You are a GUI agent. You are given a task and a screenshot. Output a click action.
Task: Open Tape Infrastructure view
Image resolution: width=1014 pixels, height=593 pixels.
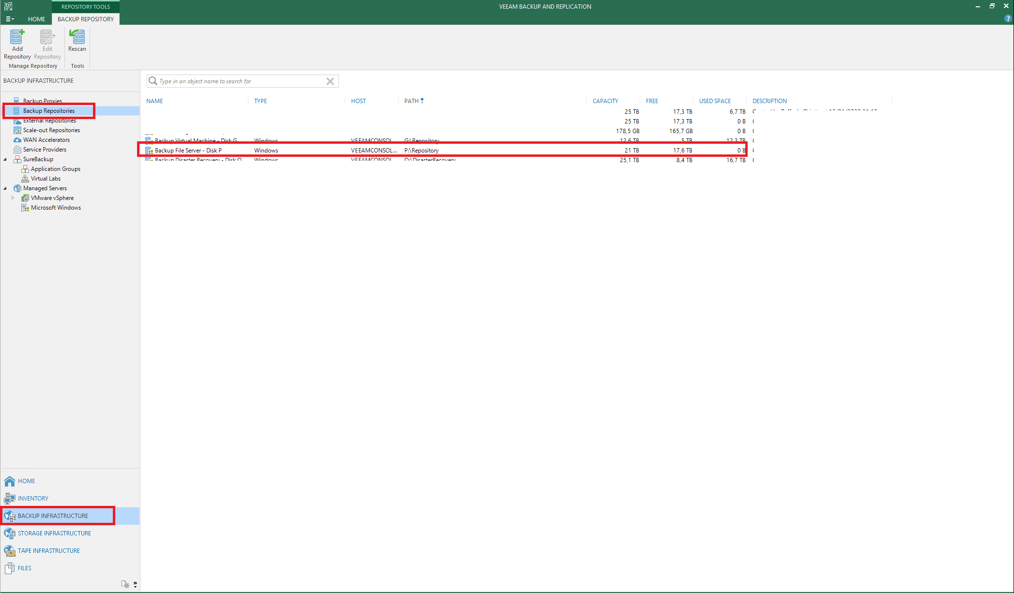point(48,550)
